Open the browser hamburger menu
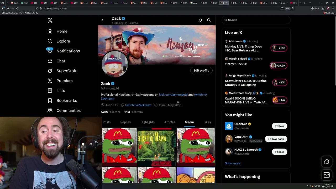 click(333, 8)
